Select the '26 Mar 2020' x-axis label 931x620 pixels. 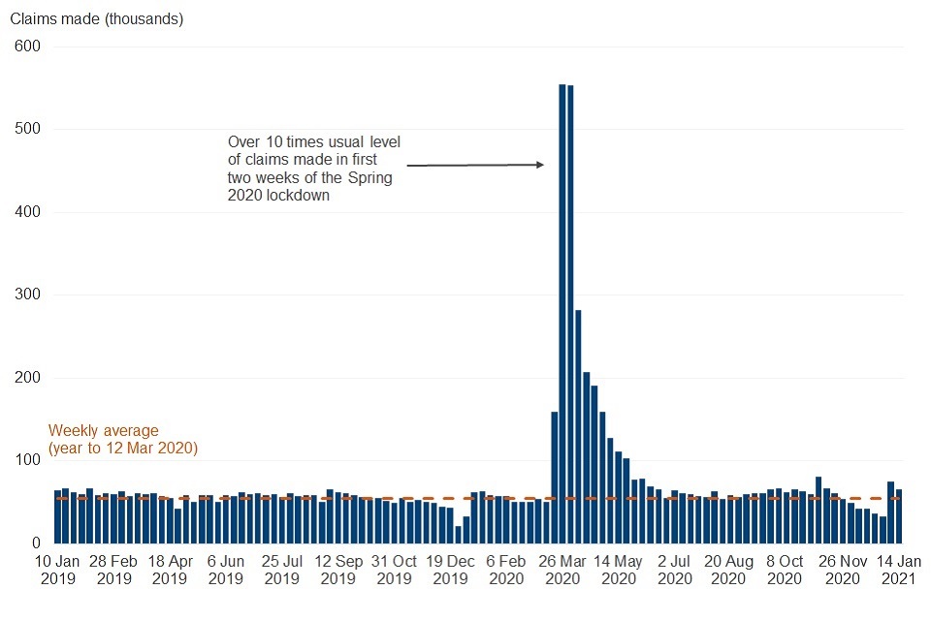(x=562, y=570)
